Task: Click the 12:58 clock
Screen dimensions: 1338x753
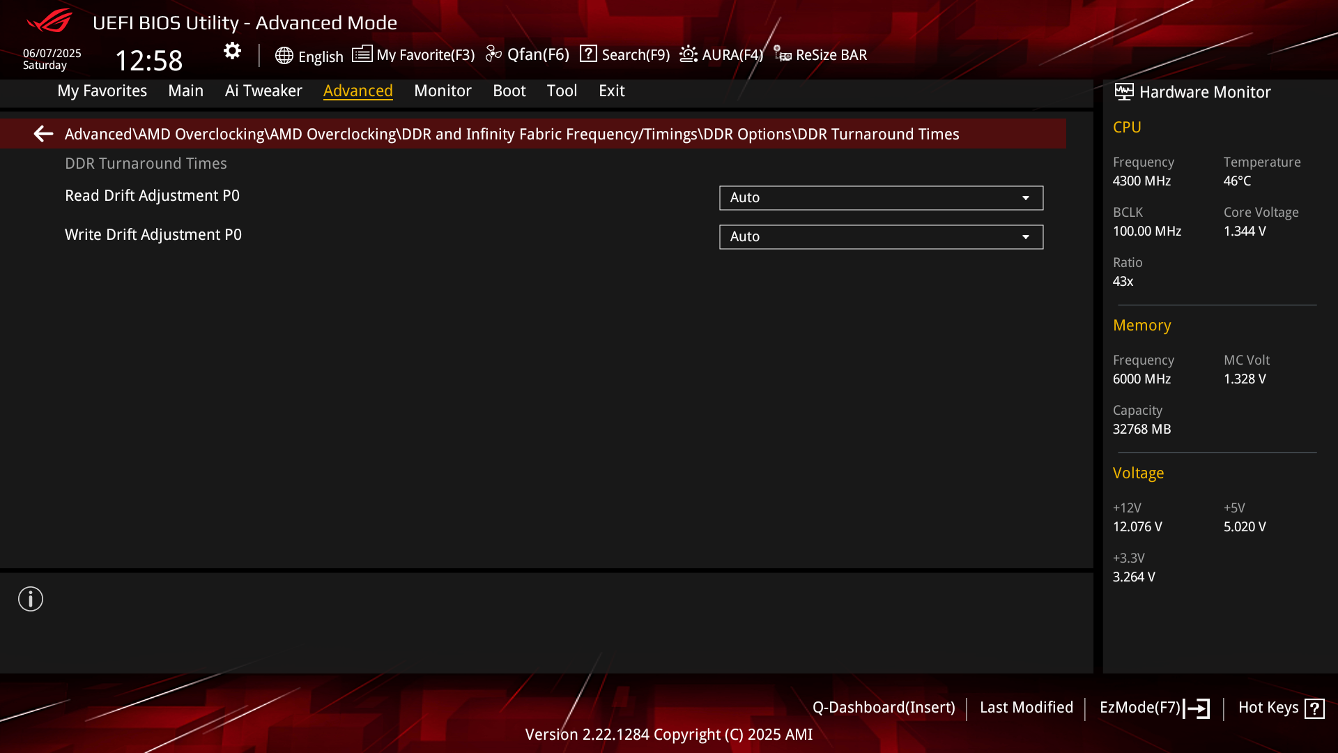Action: coord(148,61)
